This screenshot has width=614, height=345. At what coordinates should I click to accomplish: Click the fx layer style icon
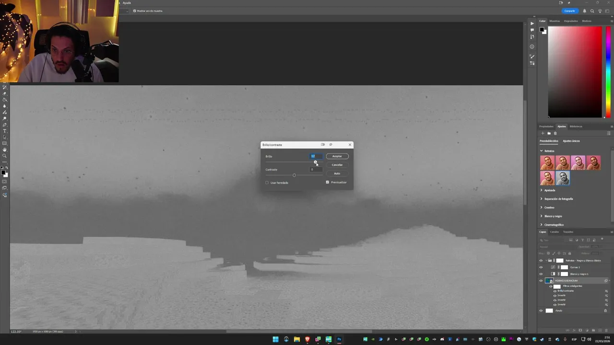click(574, 330)
